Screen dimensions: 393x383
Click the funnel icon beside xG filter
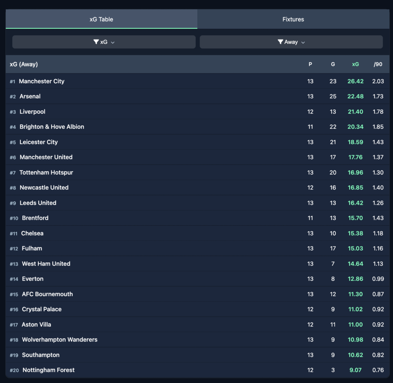(96, 41)
